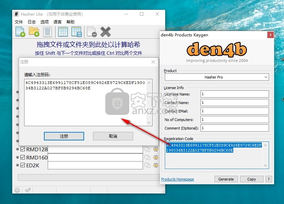Click the Contact Name input field
The height and width of the screenshot is (204, 284).
(235, 103)
